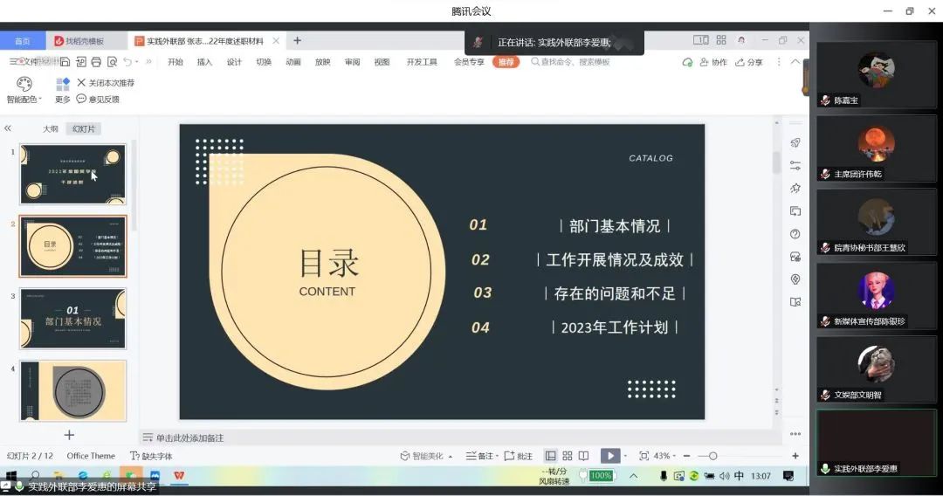This screenshot has height=496, width=943.
Task: Select slide 3 thumbnail 部门基本情况
Action: tap(72, 319)
